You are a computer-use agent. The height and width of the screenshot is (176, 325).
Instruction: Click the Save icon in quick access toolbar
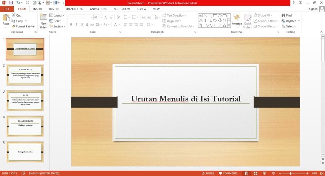pyautogui.click(x=11, y=3)
